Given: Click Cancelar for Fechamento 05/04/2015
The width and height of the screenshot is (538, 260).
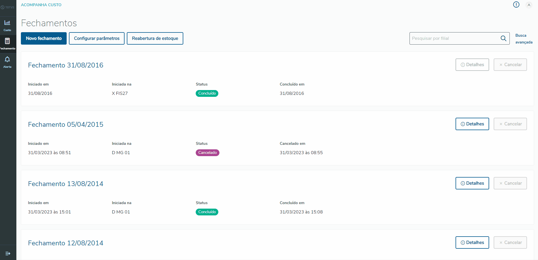Looking at the screenshot, I should [x=510, y=124].
